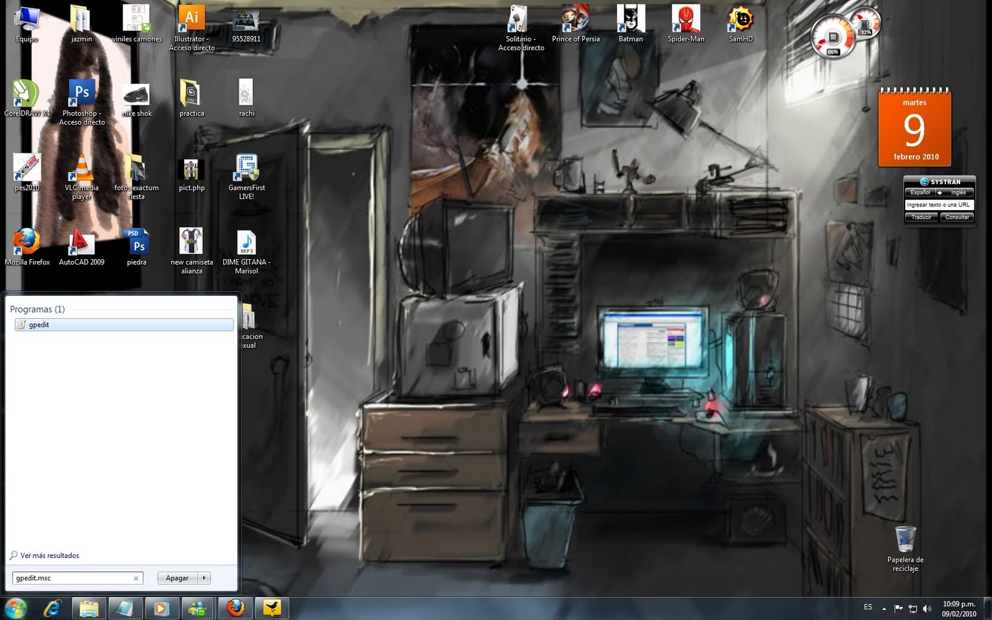This screenshot has height=620, width=992.
Task: Open fotos exactum fiesta folder
Action: coord(136,177)
